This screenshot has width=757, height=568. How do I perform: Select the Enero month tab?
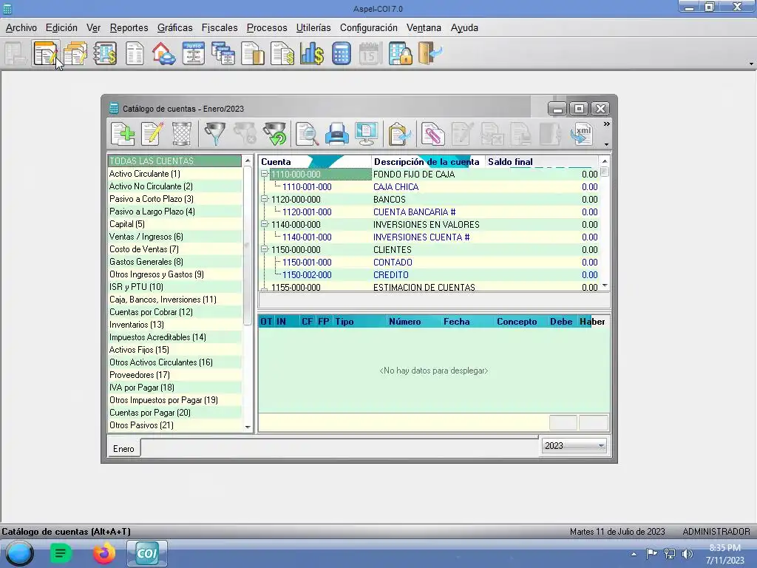coord(123,449)
